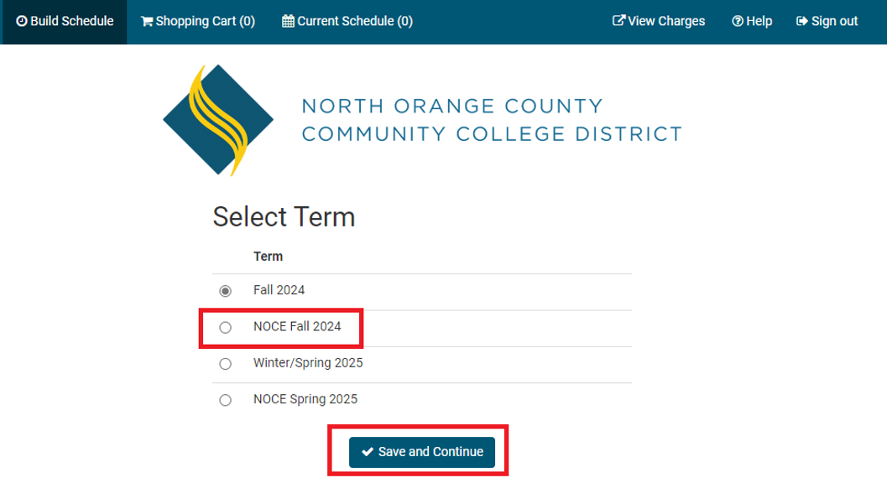Click the calendar icon for Current Schedule

pos(288,22)
